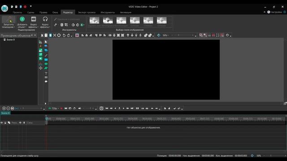Select the add image tool icon
The height and width of the screenshot is (161, 287).
pyautogui.click(x=40, y=50)
